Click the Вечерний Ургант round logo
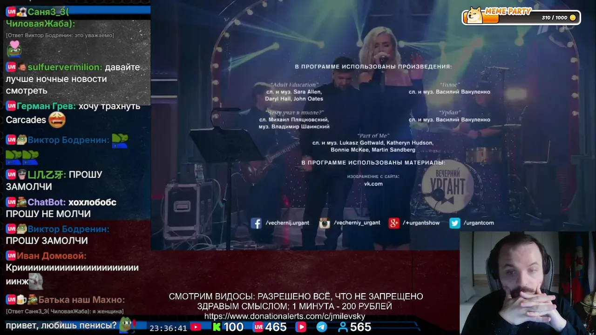This screenshot has width=596, height=335. click(447, 186)
